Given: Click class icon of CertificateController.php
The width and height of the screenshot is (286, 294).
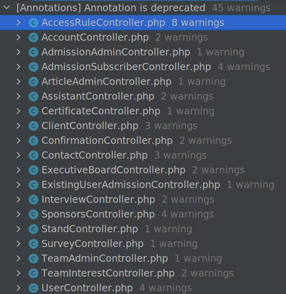Looking at the screenshot, I should click(x=34, y=111).
